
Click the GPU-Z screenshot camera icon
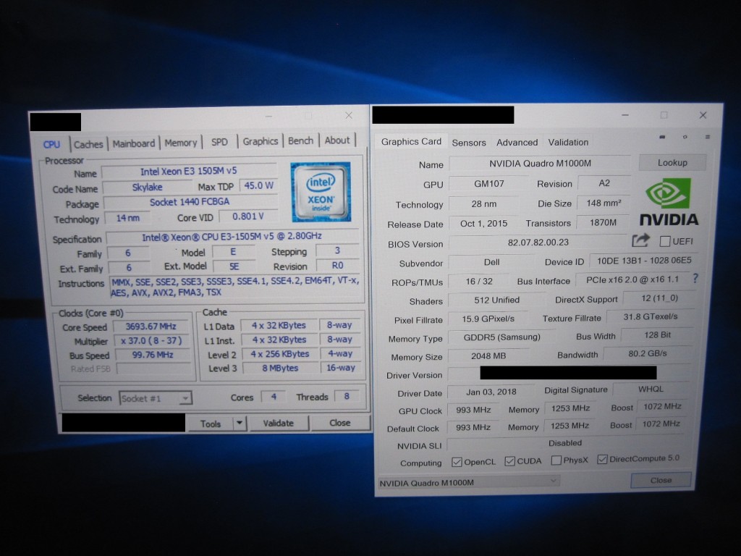663,137
